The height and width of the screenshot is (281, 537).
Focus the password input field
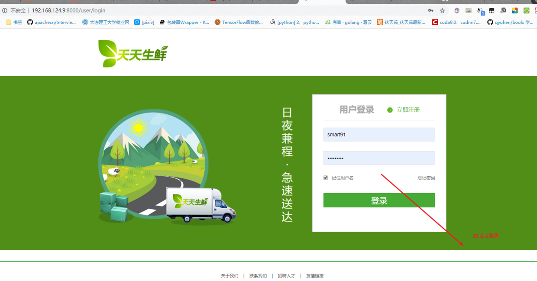point(379,158)
